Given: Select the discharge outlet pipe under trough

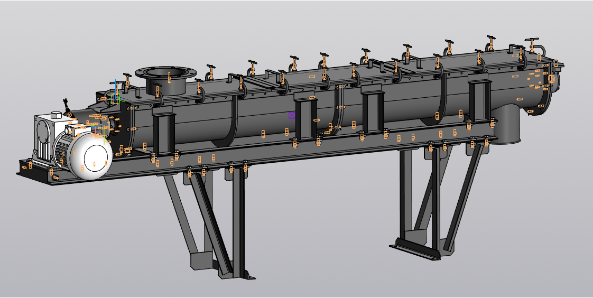Looking at the screenshot, I should [507, 125].
